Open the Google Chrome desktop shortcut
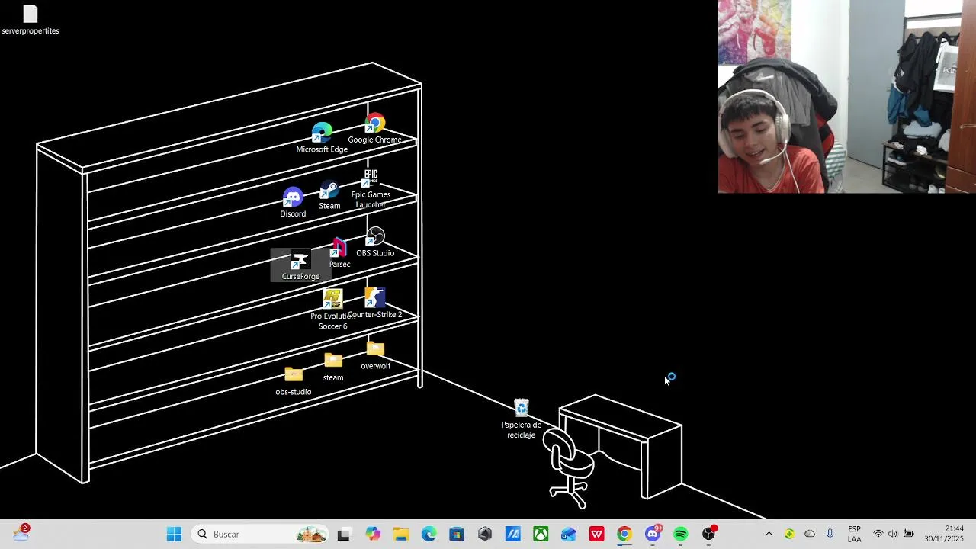 click(374, 129)
